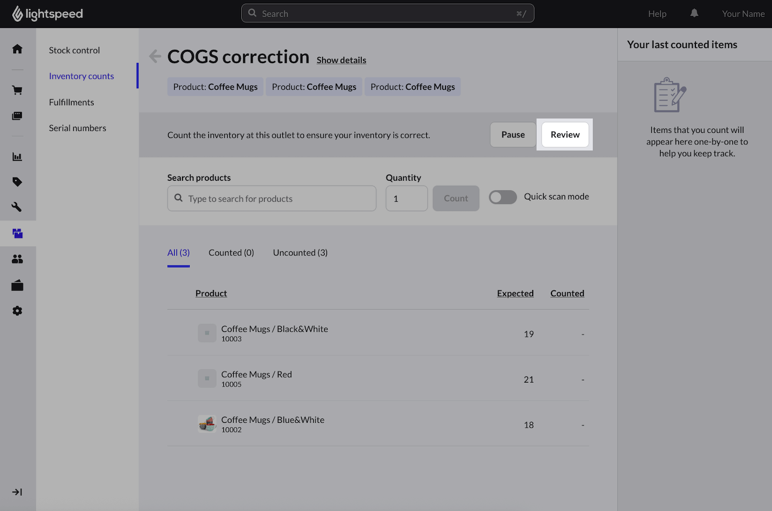Open the Settings gear icon

point(17,311)
